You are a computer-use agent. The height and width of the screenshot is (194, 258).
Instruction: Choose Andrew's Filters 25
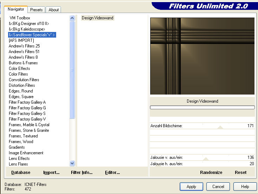click(x=24, y=46)
